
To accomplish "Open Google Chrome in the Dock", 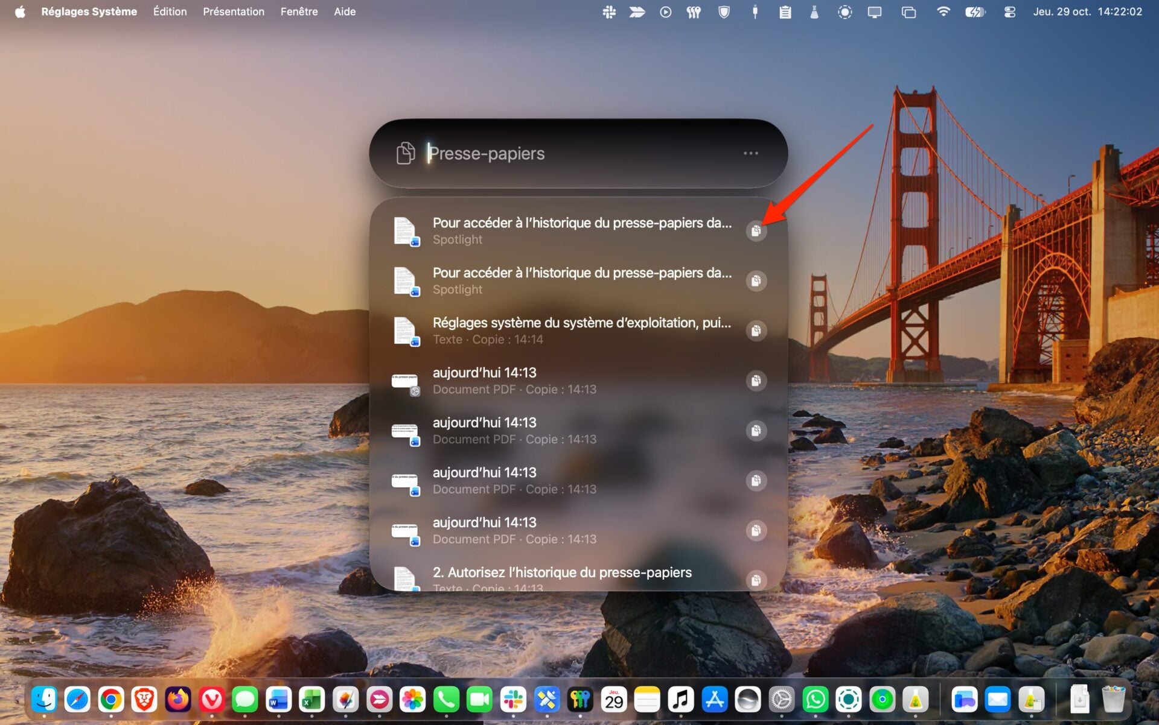I will click(x=111, y=700).
